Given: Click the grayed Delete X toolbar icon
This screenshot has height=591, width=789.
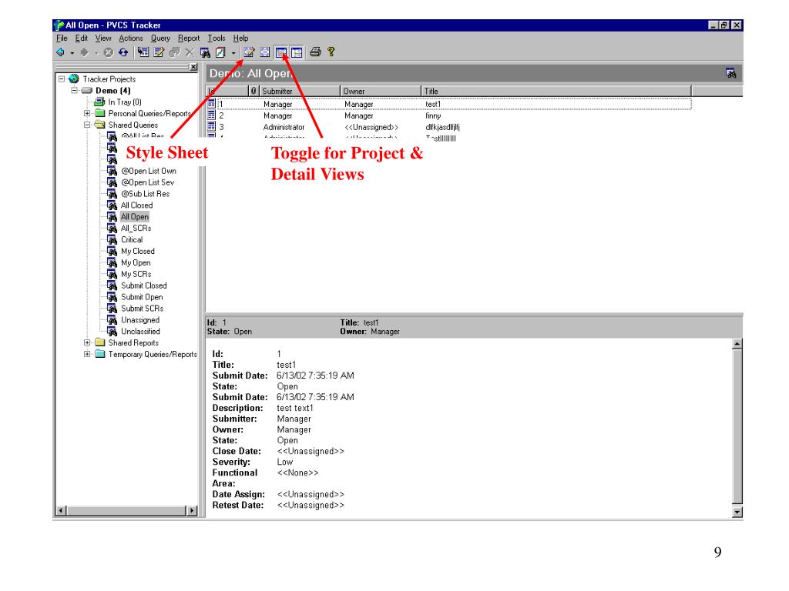Looking at the screenshot, I should pyautogui.click(x=190, y=52).
